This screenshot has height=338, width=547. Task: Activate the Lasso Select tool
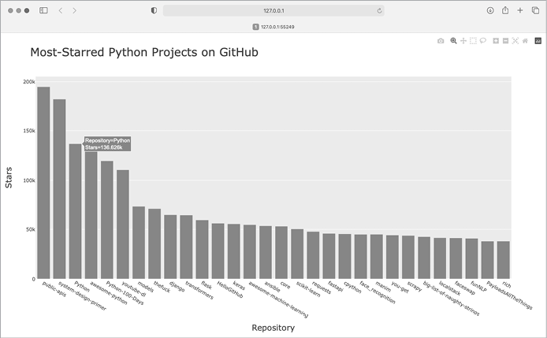[x=483, y=41]
